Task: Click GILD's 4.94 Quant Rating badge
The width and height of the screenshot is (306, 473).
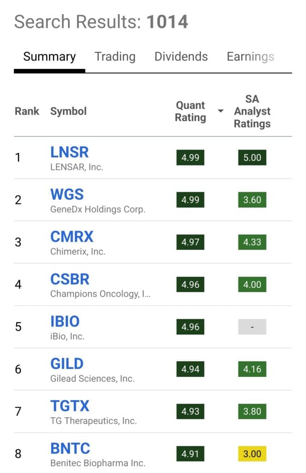Action: [x=190, y=369]
